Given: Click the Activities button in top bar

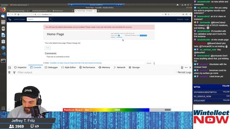Looking at the screenshot, I should 5,5.
